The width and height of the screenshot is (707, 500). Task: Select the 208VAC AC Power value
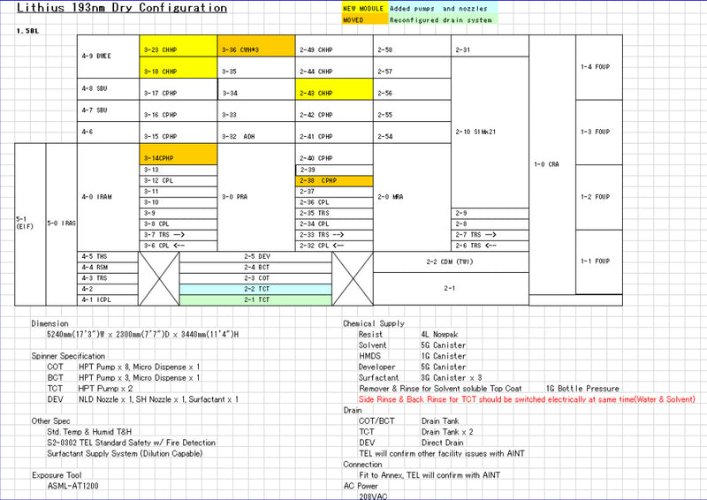click(376, 496)
